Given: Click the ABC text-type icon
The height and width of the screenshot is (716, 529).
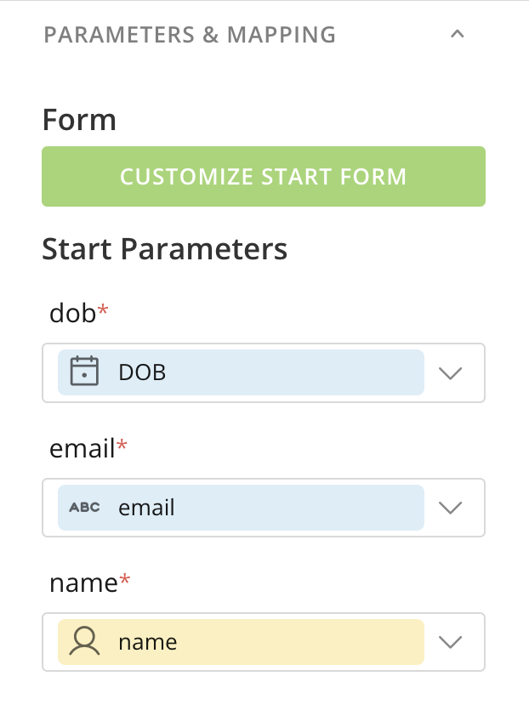Looking at the screenshot, I should (x=84, y=508).
